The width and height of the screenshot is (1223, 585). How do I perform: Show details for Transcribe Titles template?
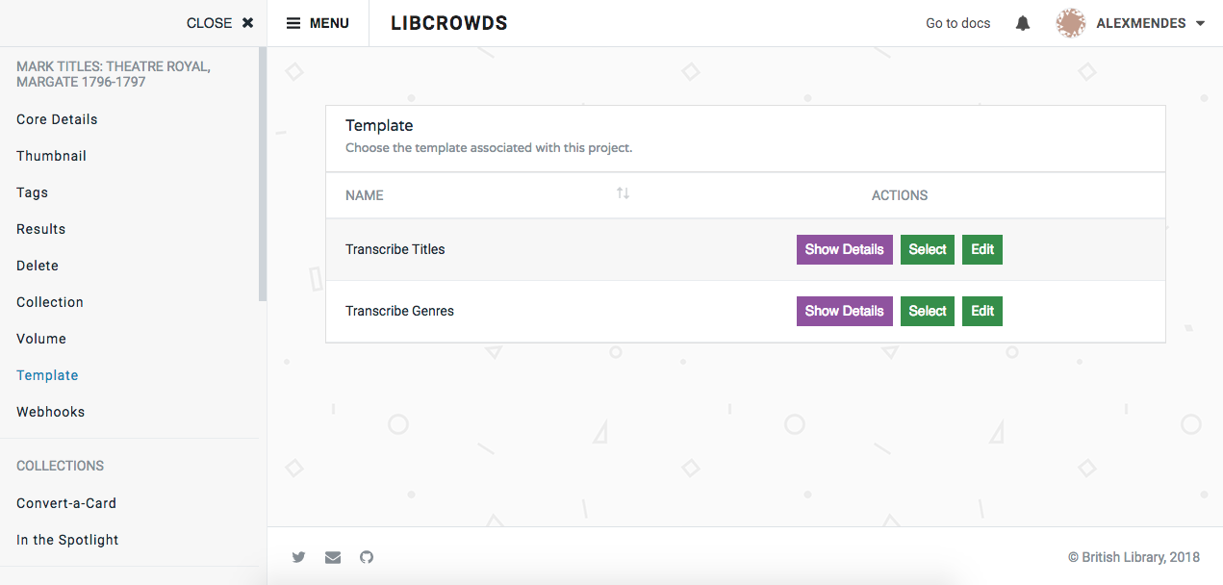pyautogui.click(x=844, y=249)
